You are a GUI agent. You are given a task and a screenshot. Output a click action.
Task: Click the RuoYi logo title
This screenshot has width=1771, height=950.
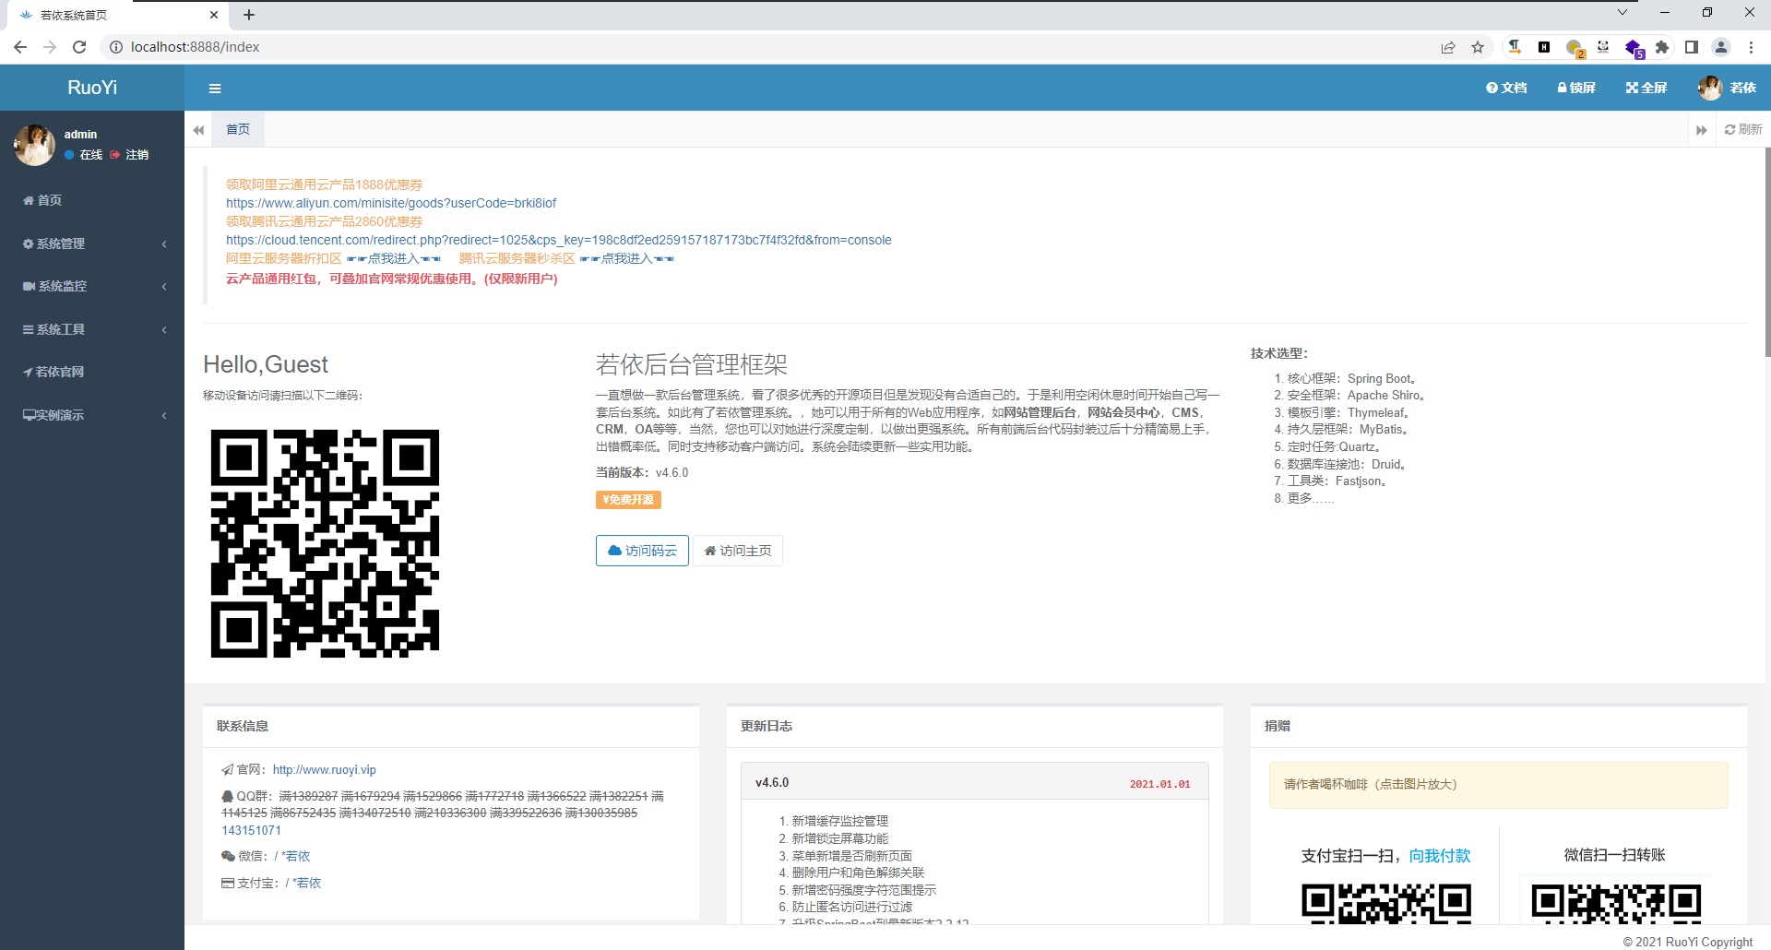click(x=92, y=88)
